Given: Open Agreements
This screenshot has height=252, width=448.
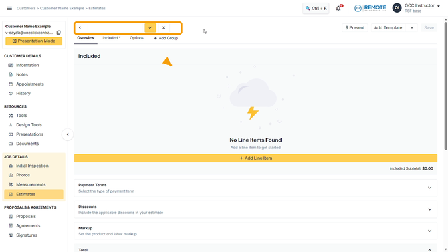Looking at the screenshot, I should (28, 226).
